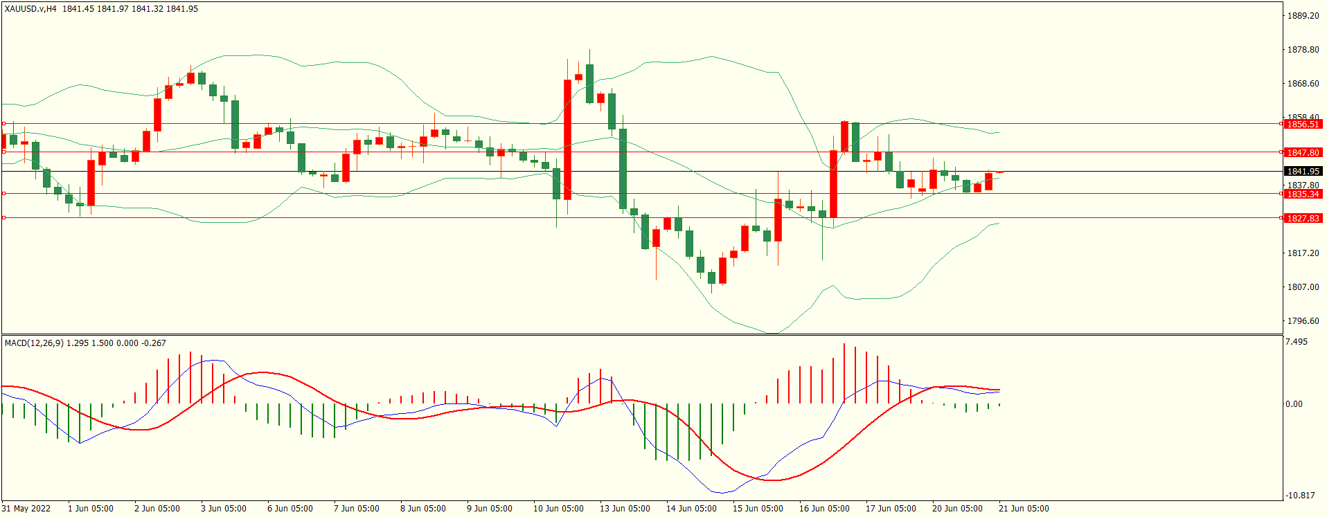Click the 3 Jun 05:00 time label
The width and height of the screenshot is (1327, 517).
[x=224, y=509]
